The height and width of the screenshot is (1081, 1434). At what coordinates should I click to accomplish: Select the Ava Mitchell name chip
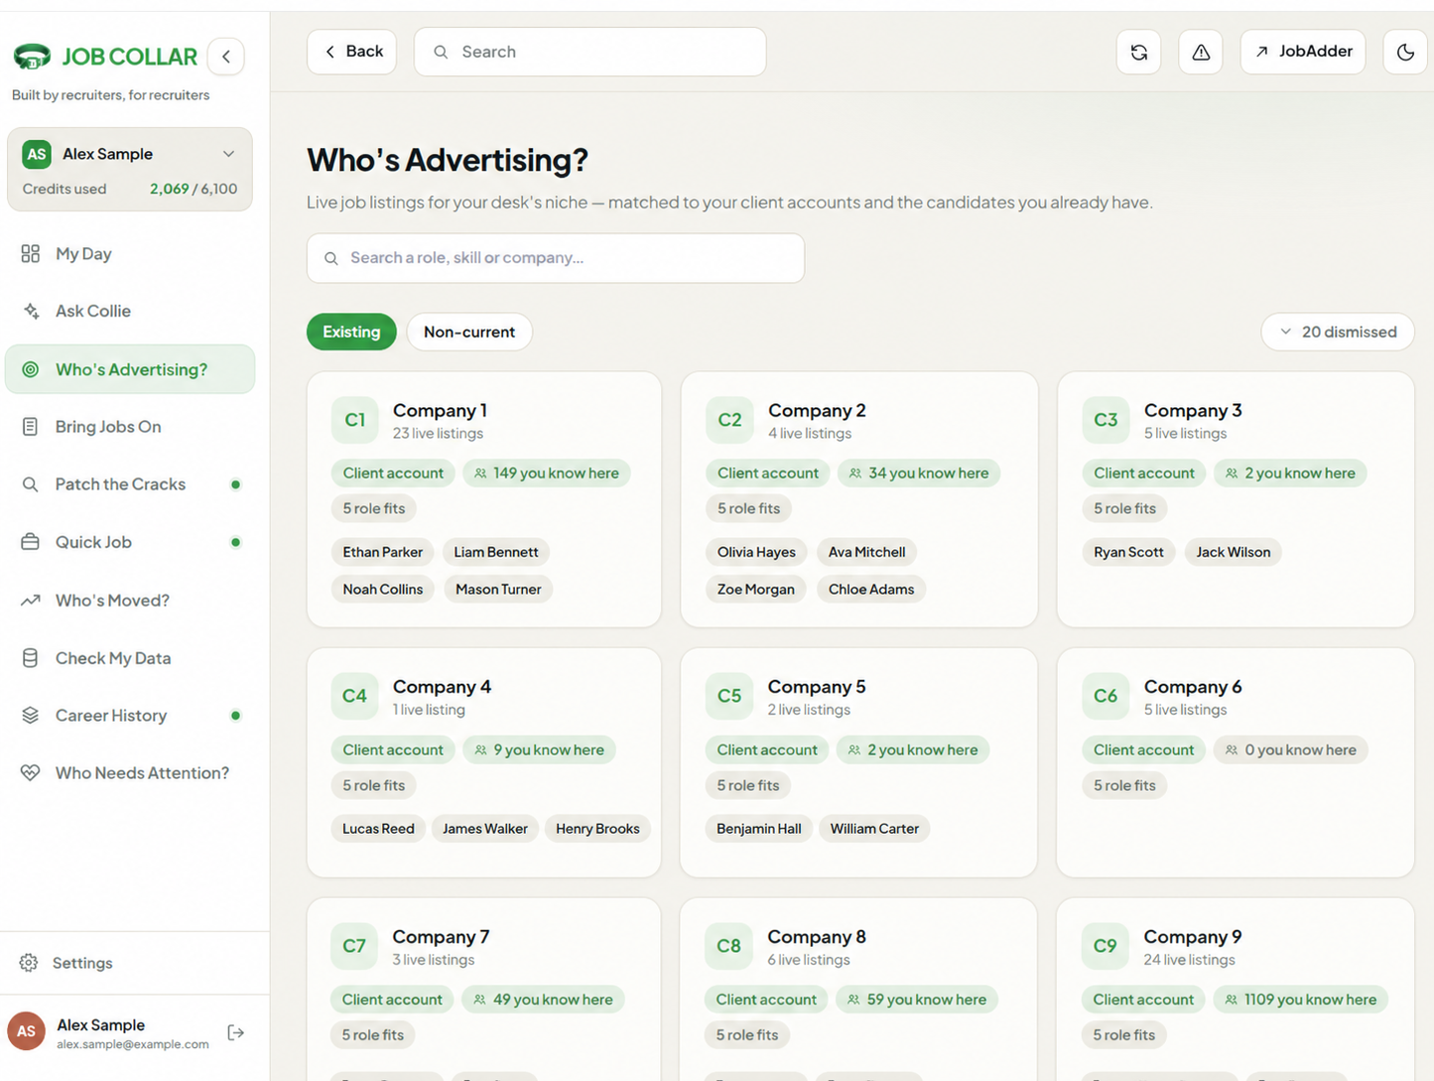pos(867,552)
